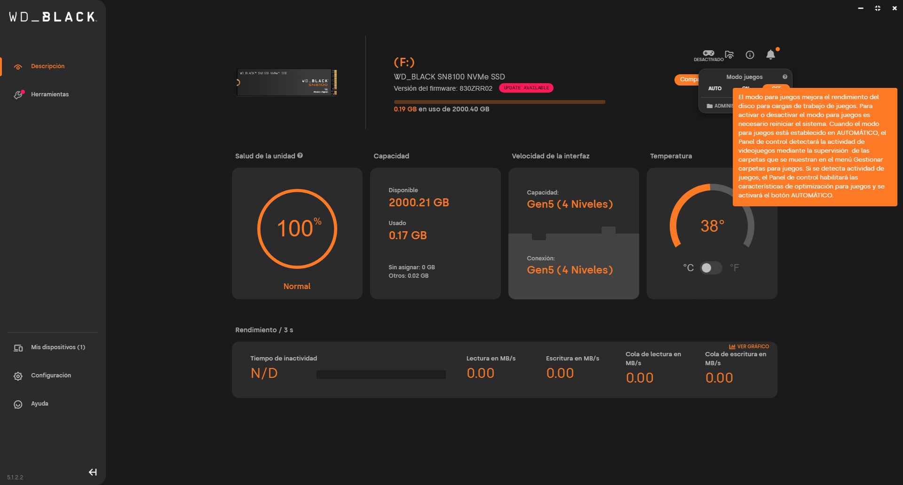Click help icon next to Salud de la unidad
Image resolution: width=903 pixels, height=485 pixels.
300,156
